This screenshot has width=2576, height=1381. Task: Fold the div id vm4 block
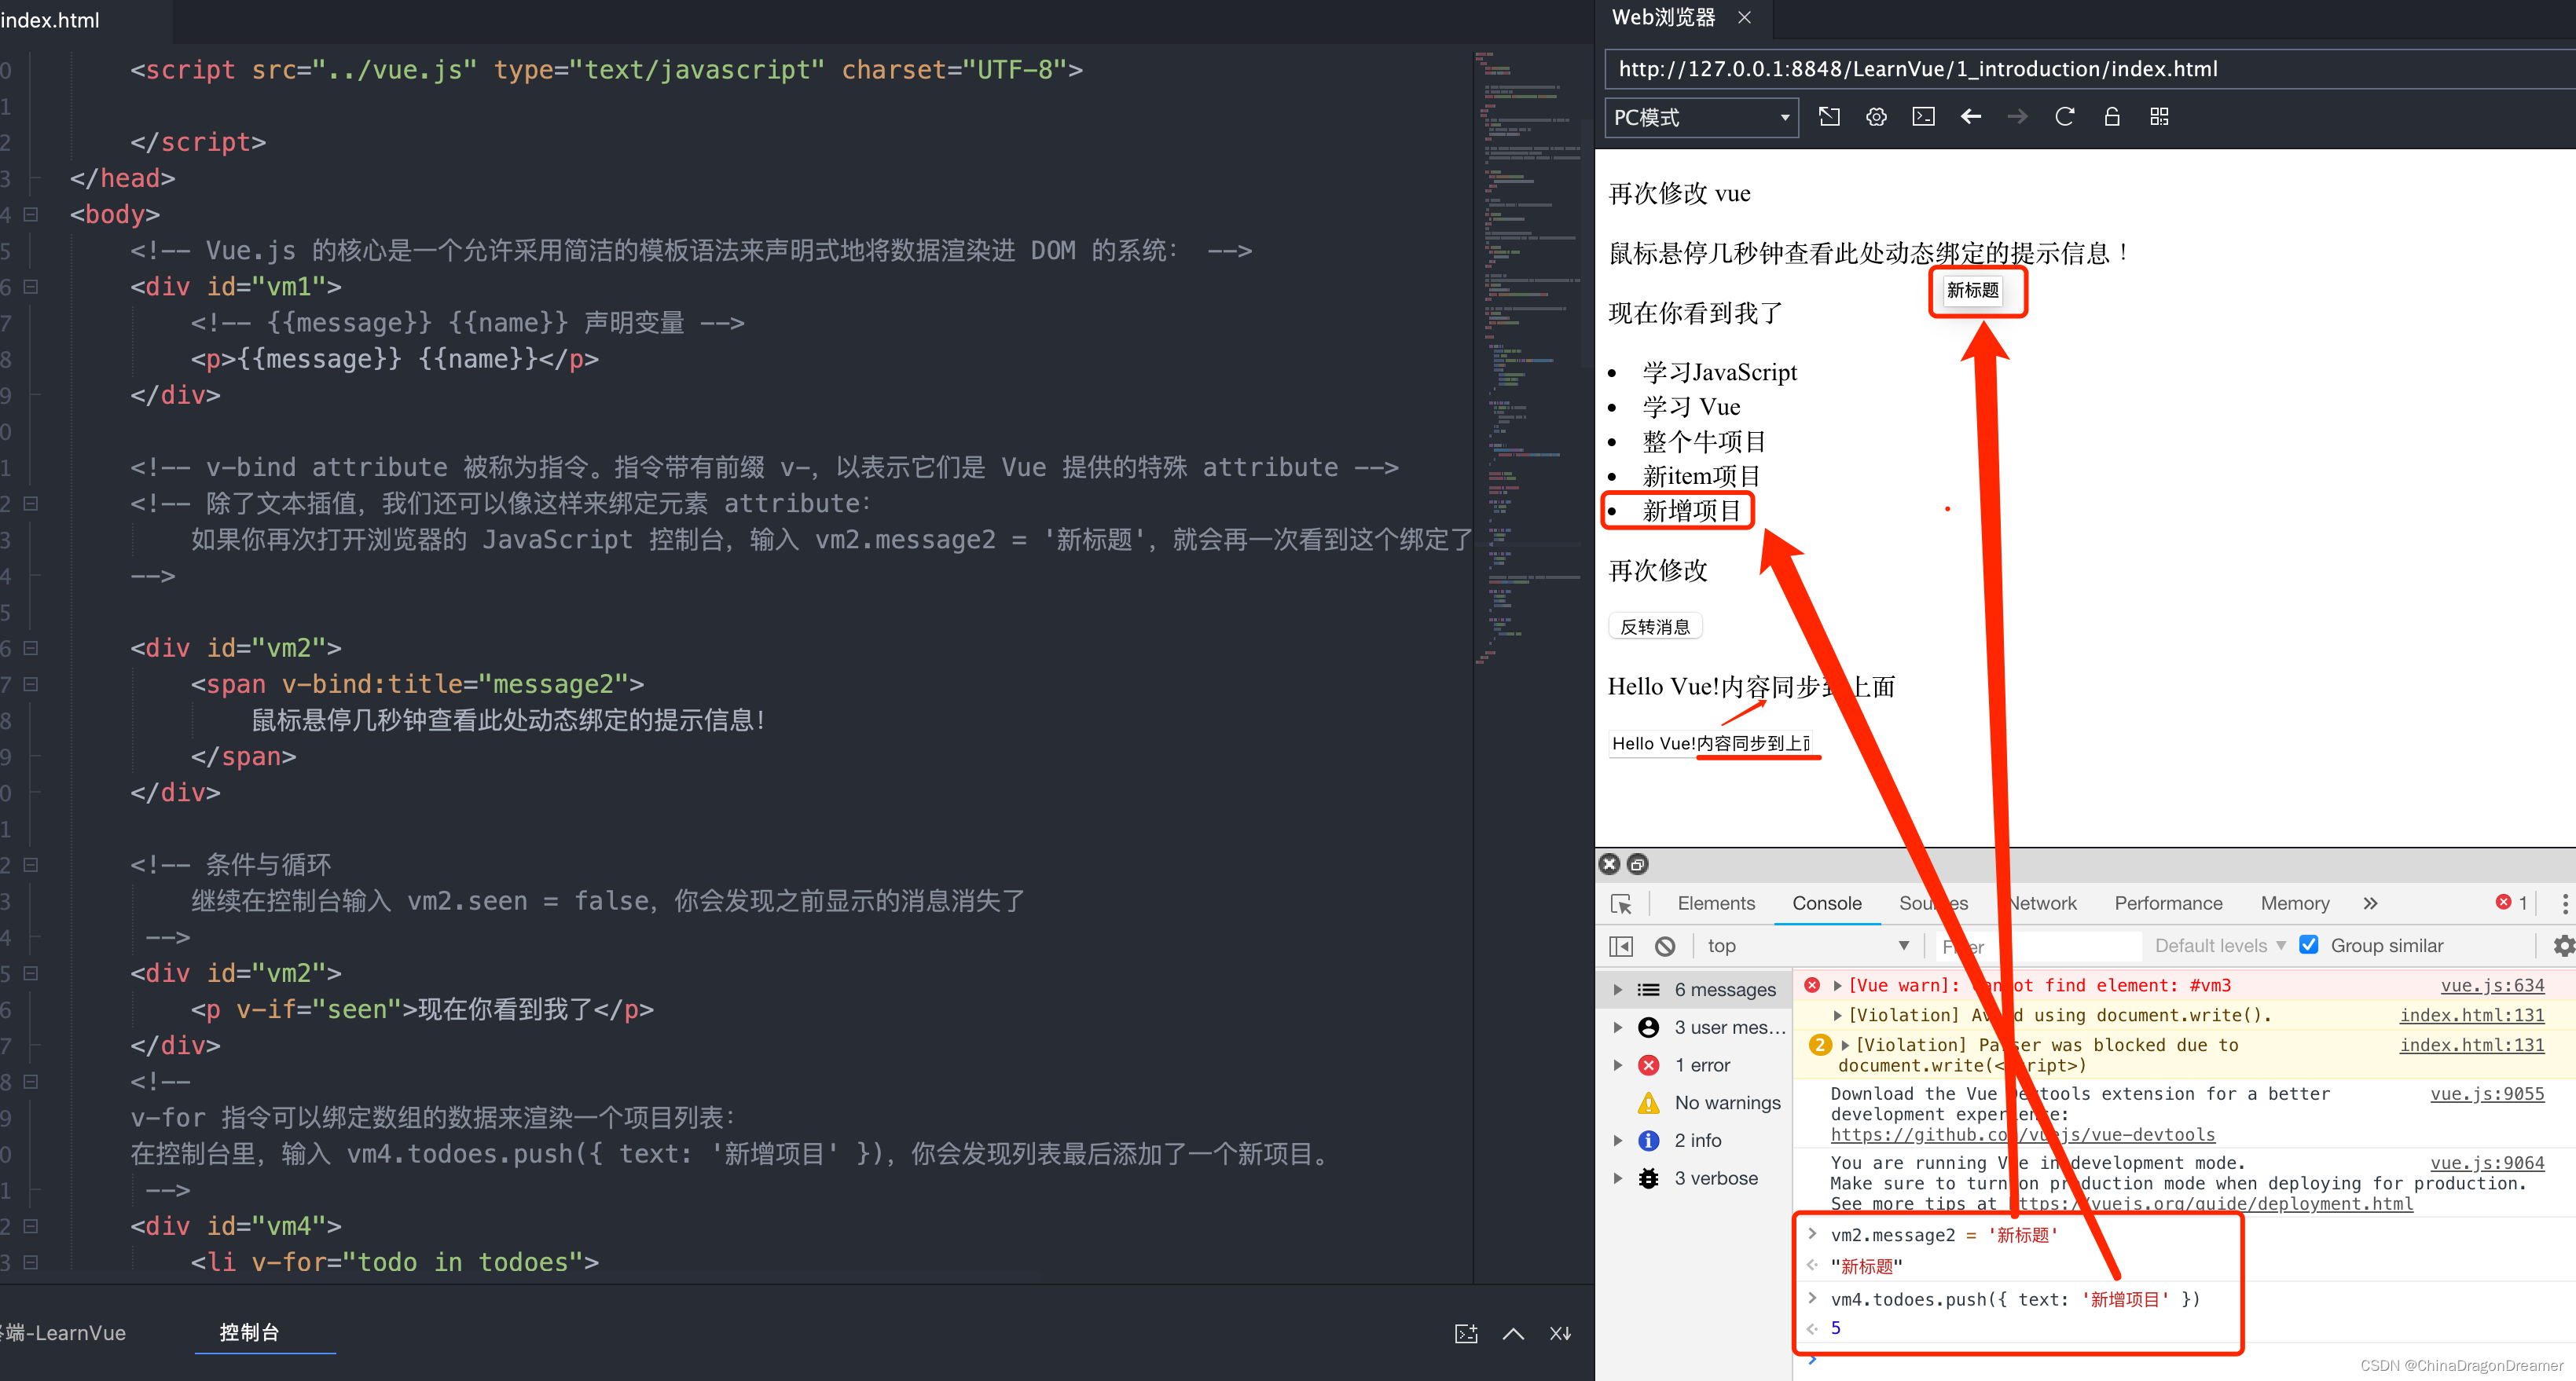pyautogui.click(x=31, y=1226)
